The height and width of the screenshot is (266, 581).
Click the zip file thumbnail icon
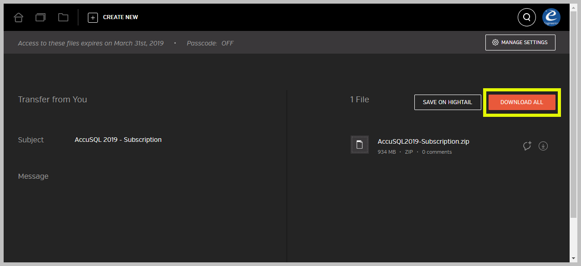pos(360,145)
